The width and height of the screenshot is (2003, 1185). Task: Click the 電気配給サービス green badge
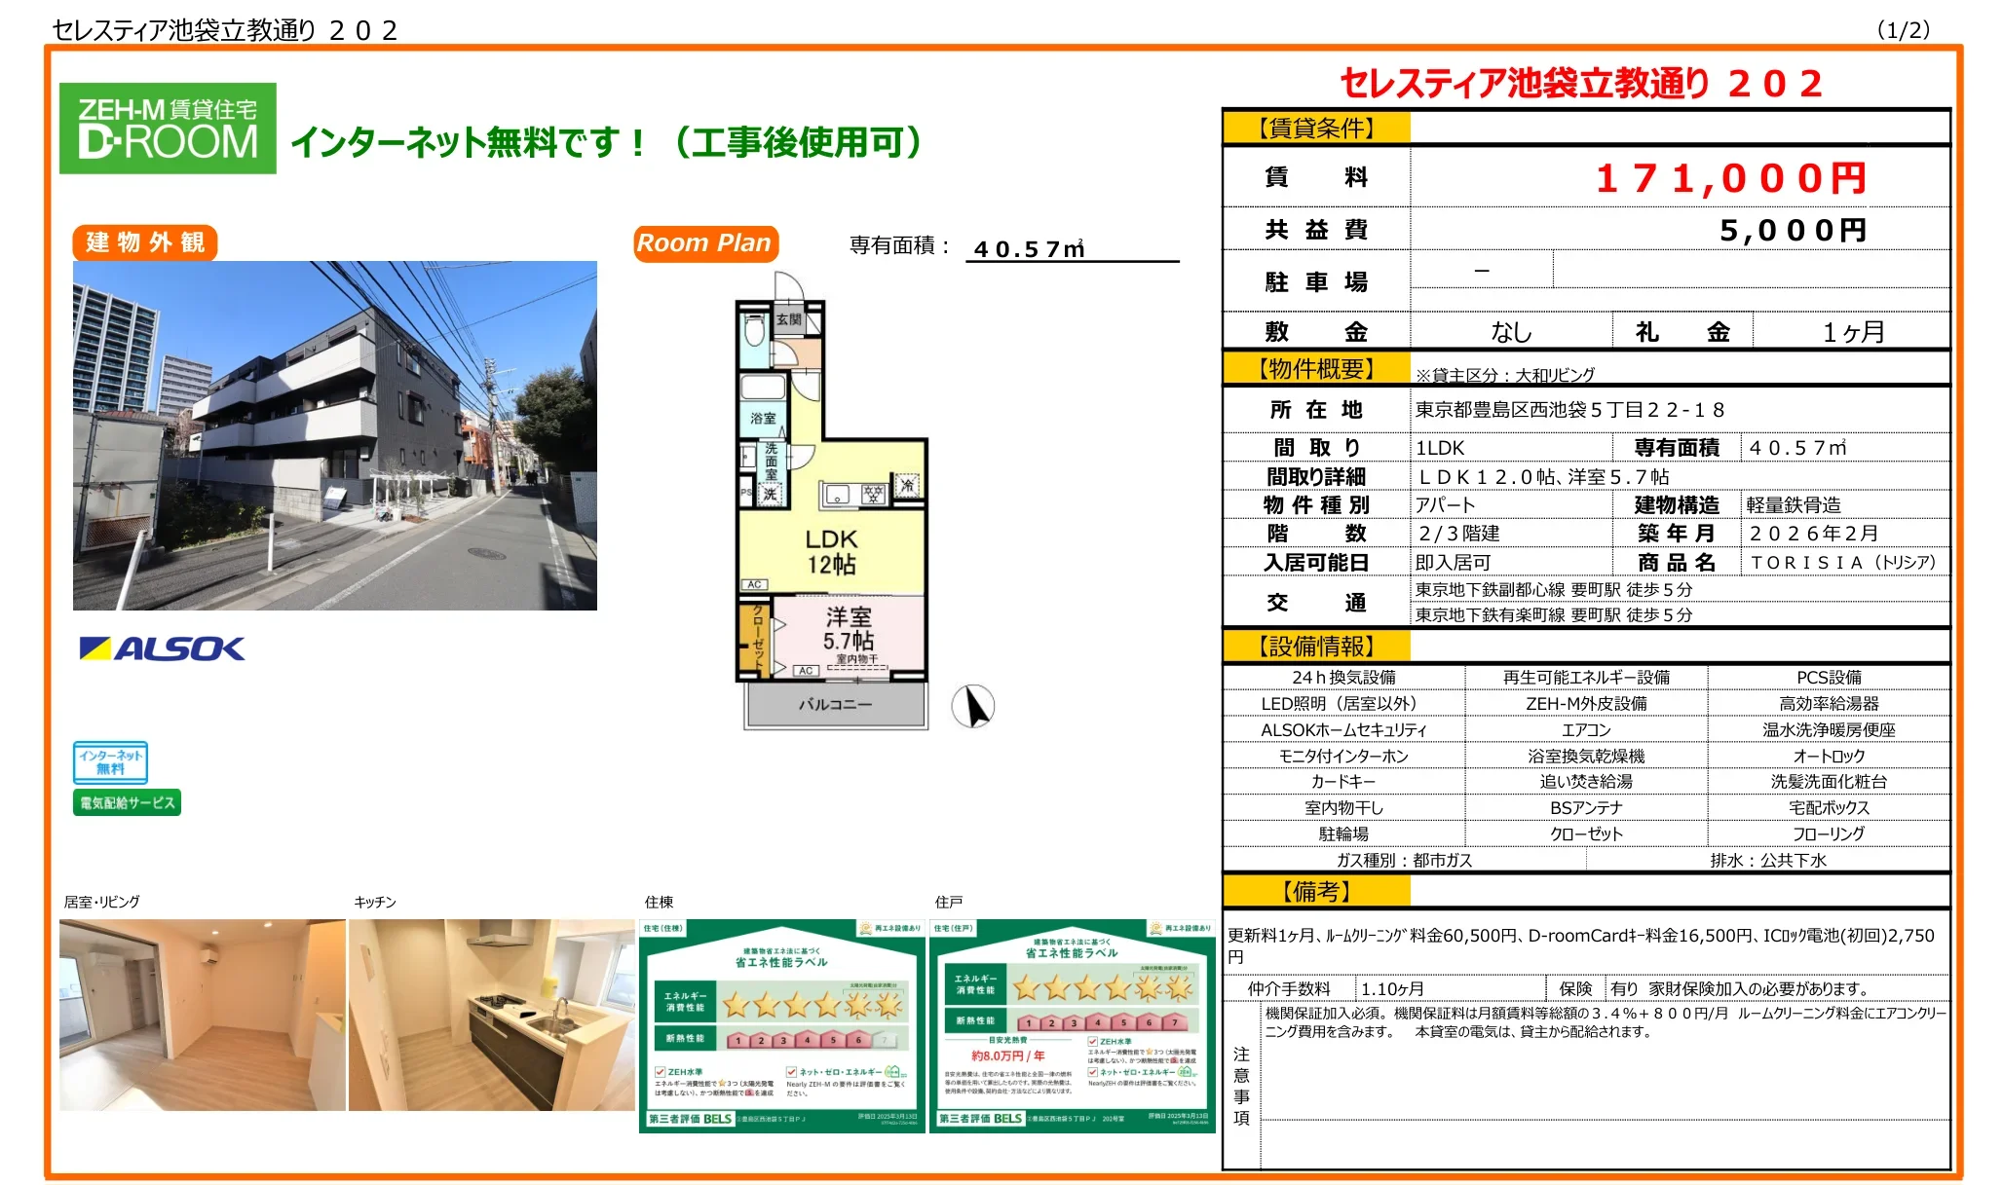tap(127, 803)
